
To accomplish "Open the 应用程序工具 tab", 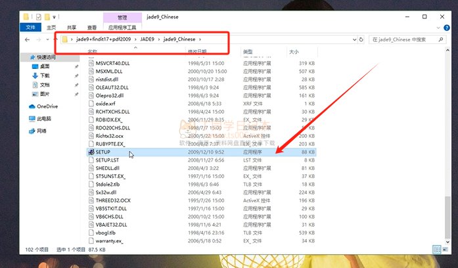I will 122,28.
